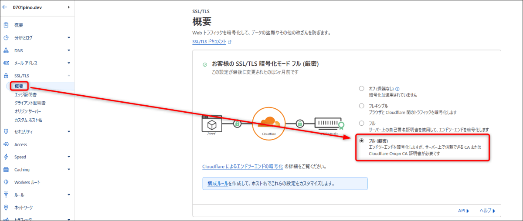The image size is (523, 221).
Task: Click the Access sidebar icon
Action: coord(6,144)
